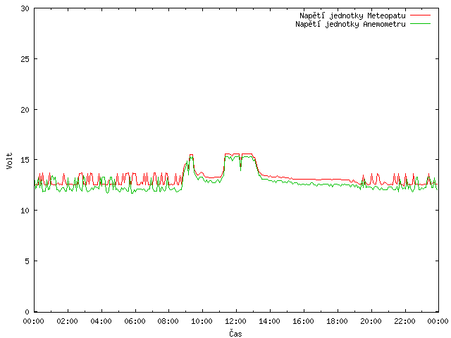
Task: Click x-axis time label 08:00
Action: tap(168, 321)
